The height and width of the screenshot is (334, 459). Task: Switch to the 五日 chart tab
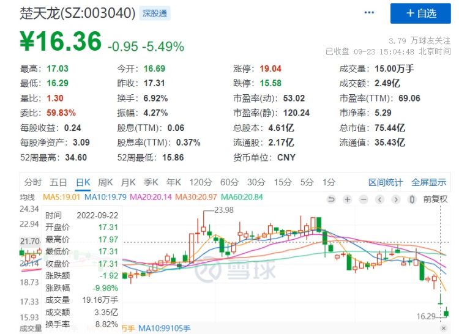click(58, 182)
